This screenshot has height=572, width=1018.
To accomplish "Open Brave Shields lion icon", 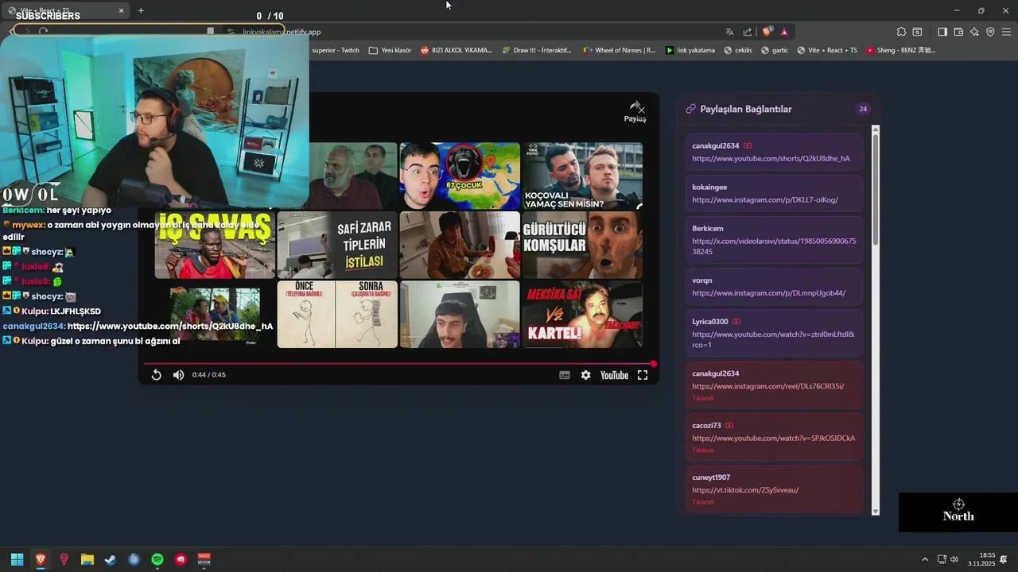I will 767,32.
